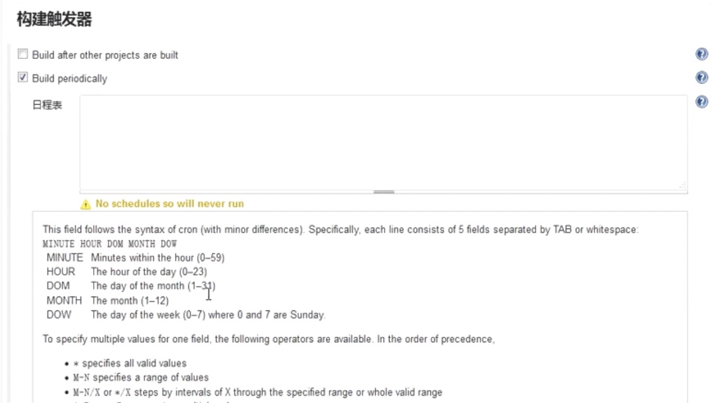Click the help icon beside 日程表 schedule field

tap(702, 102)
